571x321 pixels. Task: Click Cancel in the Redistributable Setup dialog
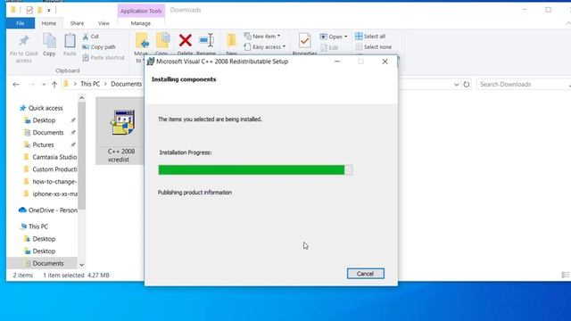(365, 274)
